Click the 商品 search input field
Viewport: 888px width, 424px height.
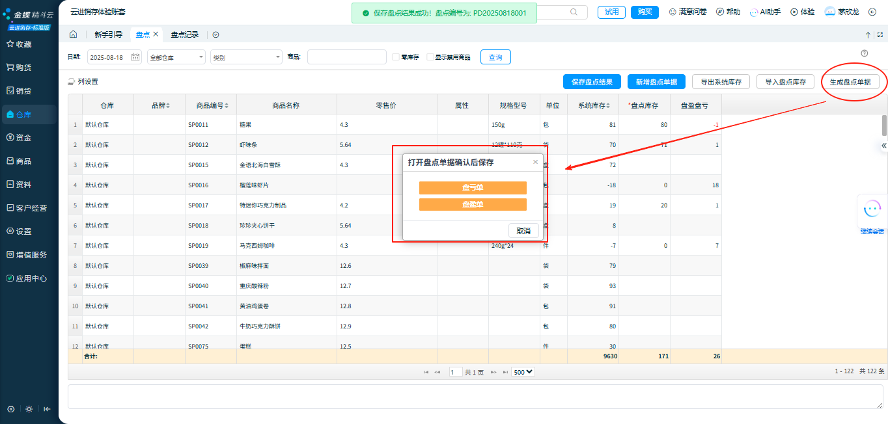click(346, 57)
